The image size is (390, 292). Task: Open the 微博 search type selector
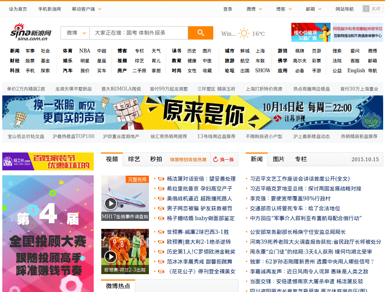[x=75, y=33]
